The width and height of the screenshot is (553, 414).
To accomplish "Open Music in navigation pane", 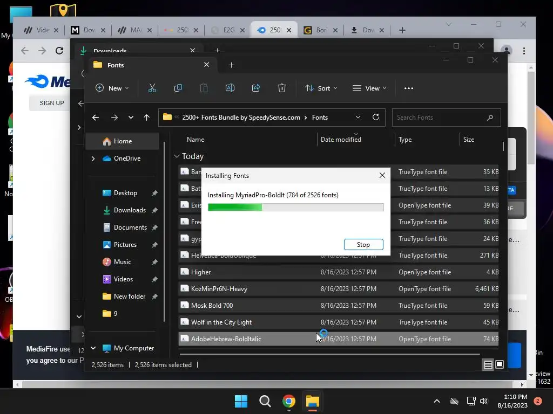I will coord(123,262).
